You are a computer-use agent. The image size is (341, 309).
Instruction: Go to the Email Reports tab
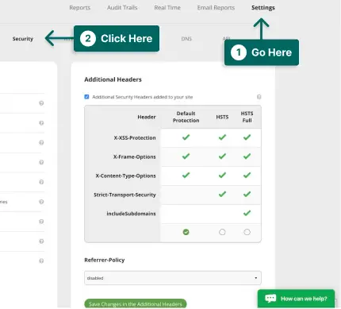point(216,8)
